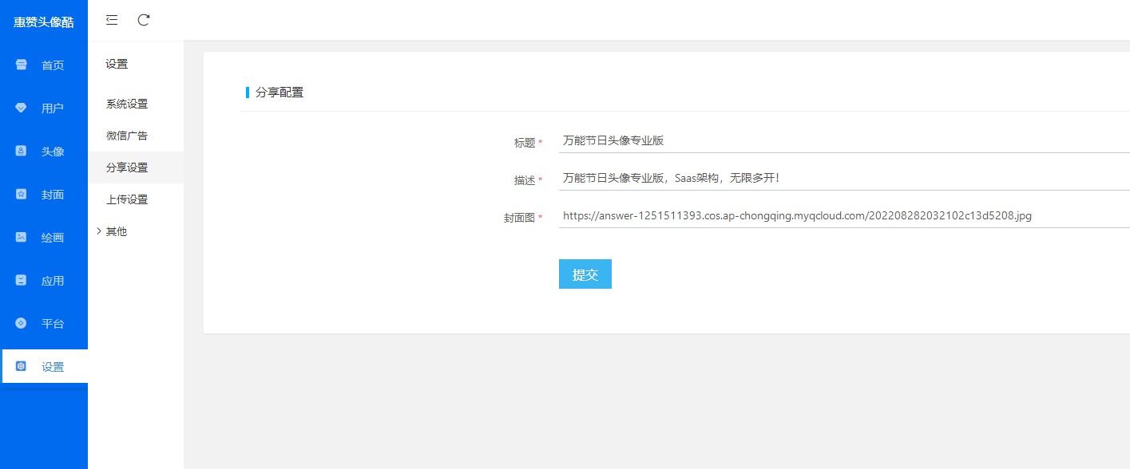Click the 标题 field label
This screenshot has height=469, width=1130.
(x=525, y=143)
